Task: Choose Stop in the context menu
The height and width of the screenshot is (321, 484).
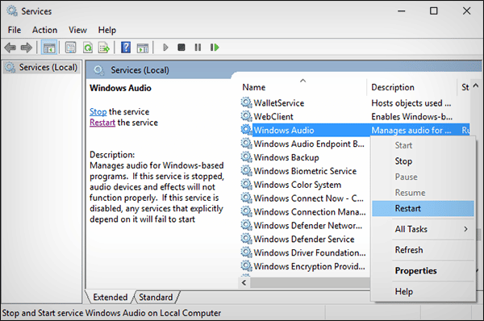Action: 423,161
